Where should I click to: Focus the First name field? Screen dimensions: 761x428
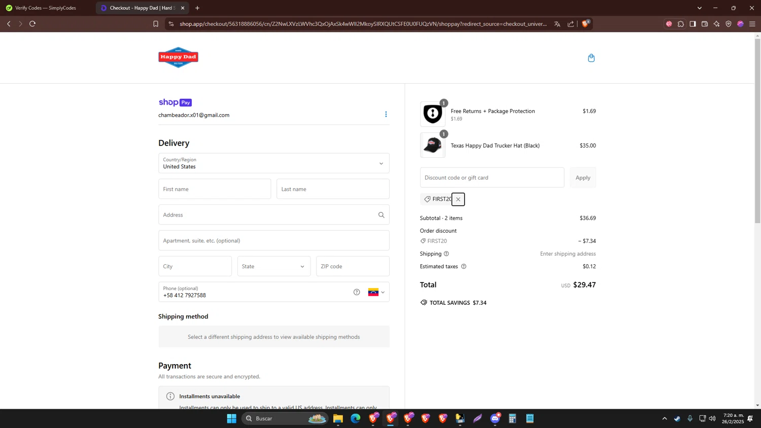tap(215, 189)
